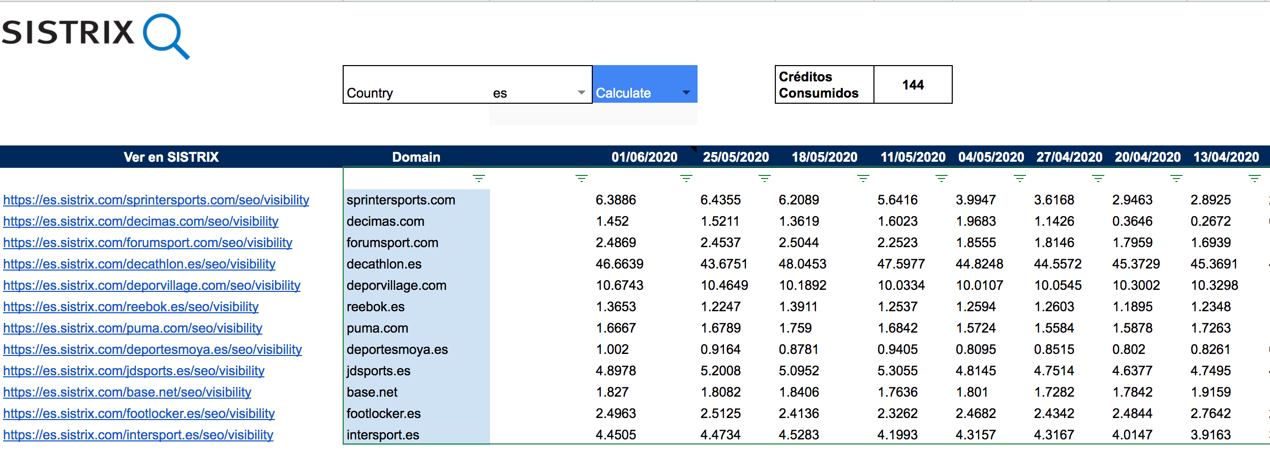Open the 01/06/2020 column filter icon
Image resolution: width=1270 pixels, height=476 pixels.
click(x=686, y=178)
